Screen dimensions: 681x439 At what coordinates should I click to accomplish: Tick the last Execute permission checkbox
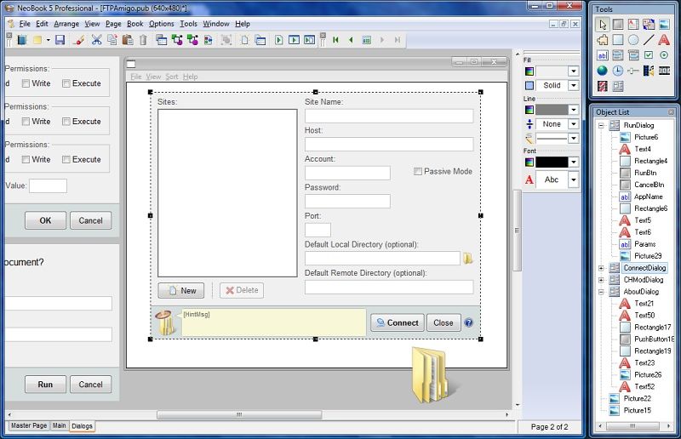tap(66, 160)
